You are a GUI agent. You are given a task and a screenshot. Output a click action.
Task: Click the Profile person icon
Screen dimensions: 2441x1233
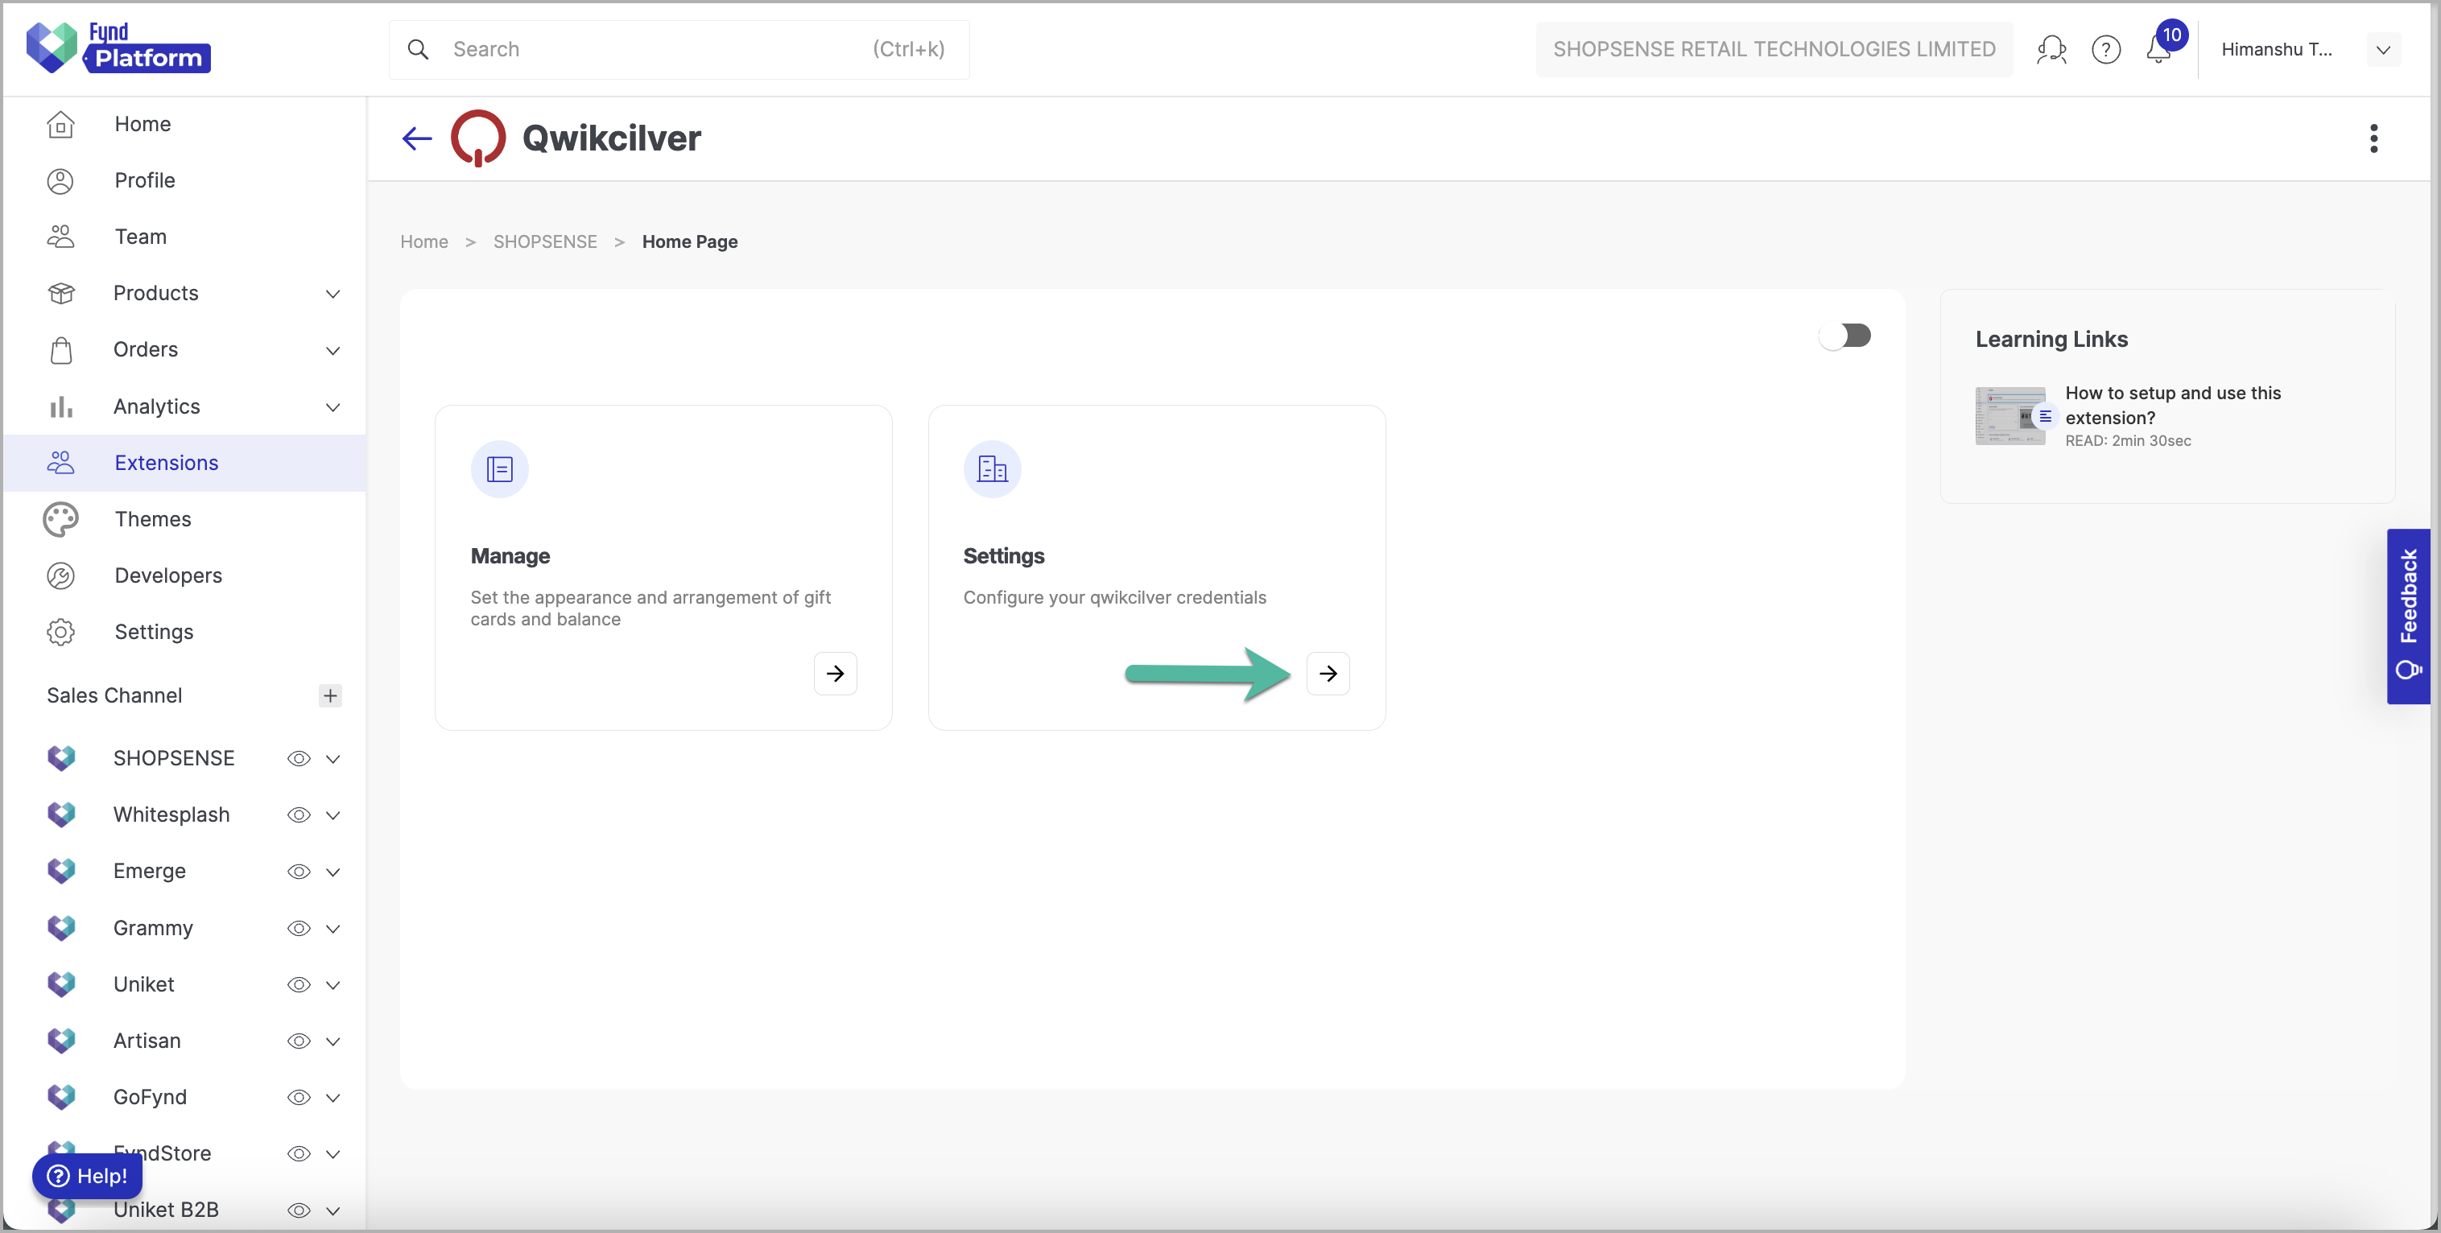point(60,181)
